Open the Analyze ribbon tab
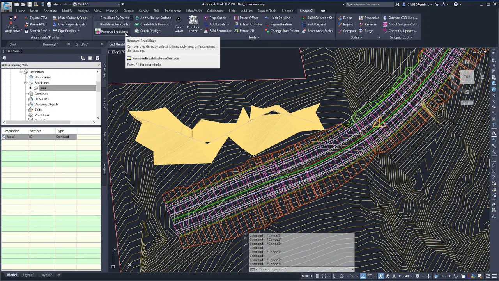Viewport: 499px width, 281px height. pos(83,11)
